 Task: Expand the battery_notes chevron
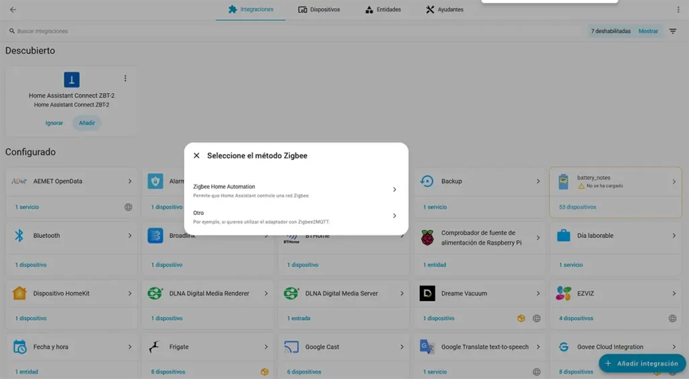[674, 181]
